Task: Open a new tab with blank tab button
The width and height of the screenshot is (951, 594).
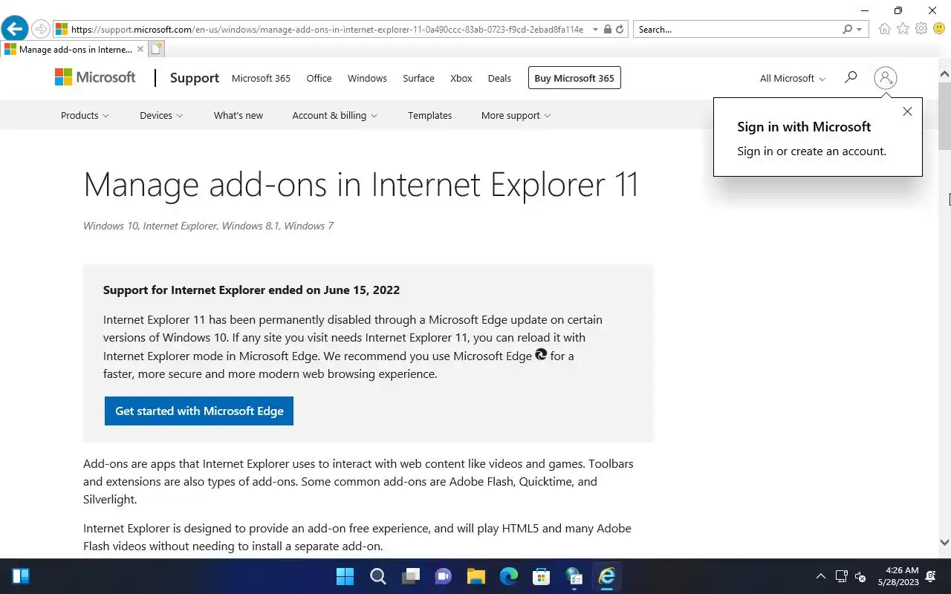Action: point(156,49)
